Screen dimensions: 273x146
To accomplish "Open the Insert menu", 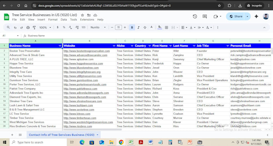I will (x=41, y=20).
